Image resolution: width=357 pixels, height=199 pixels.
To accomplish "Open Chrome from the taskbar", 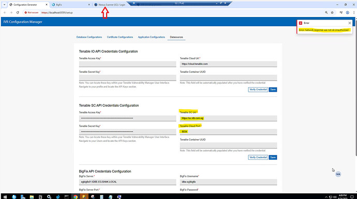I will pos(76,197).
